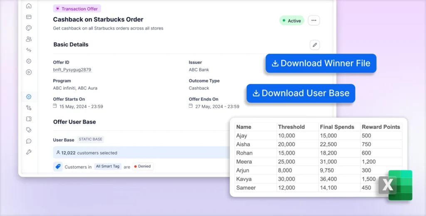The image size is (426, 216).
Task: Click the Active status badge
Action: click(292, 21)
